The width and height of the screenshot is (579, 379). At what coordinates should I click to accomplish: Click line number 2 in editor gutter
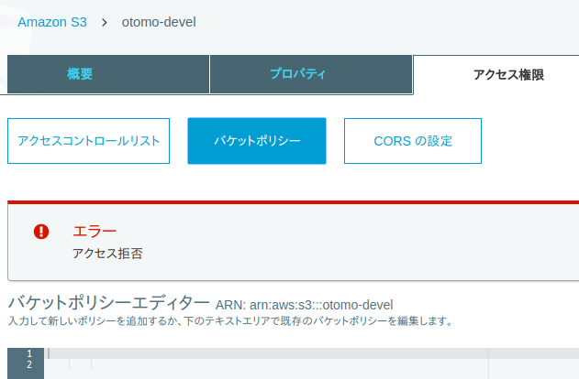[x=29, y=364]
